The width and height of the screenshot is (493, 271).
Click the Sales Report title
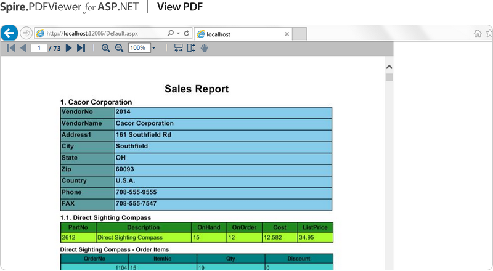point(197,89)
